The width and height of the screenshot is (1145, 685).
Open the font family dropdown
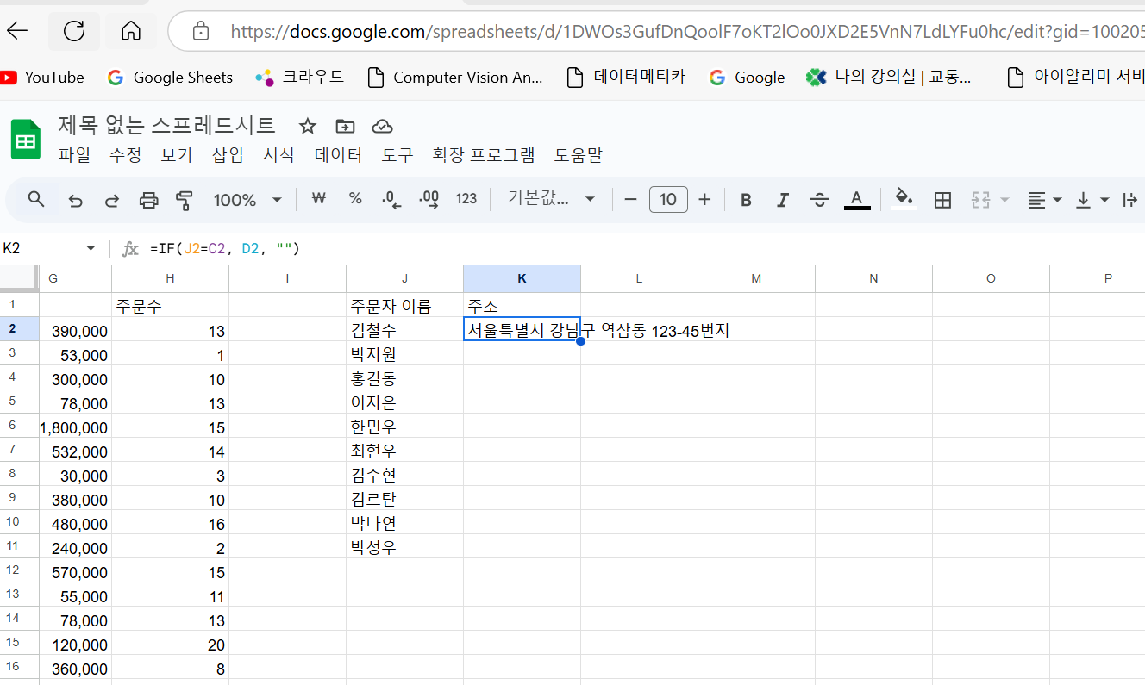pos(552,199)
